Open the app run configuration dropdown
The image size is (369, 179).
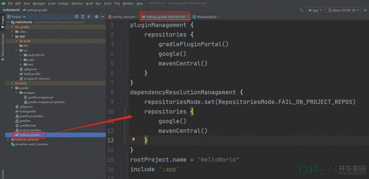pos(315,10)
